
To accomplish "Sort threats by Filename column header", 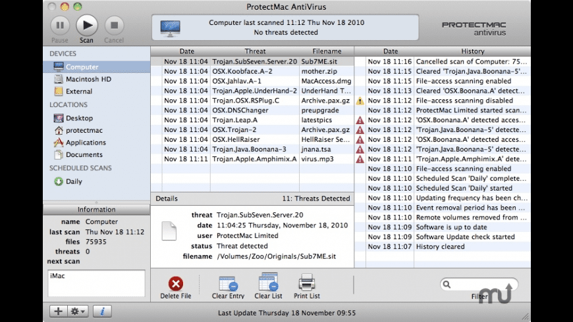I will pyautogui.click(x=327, y=51).
